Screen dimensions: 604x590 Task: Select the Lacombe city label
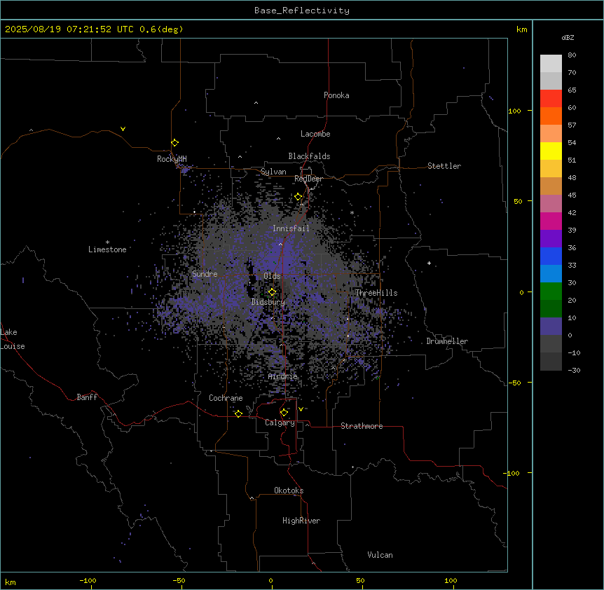point(315,134)
